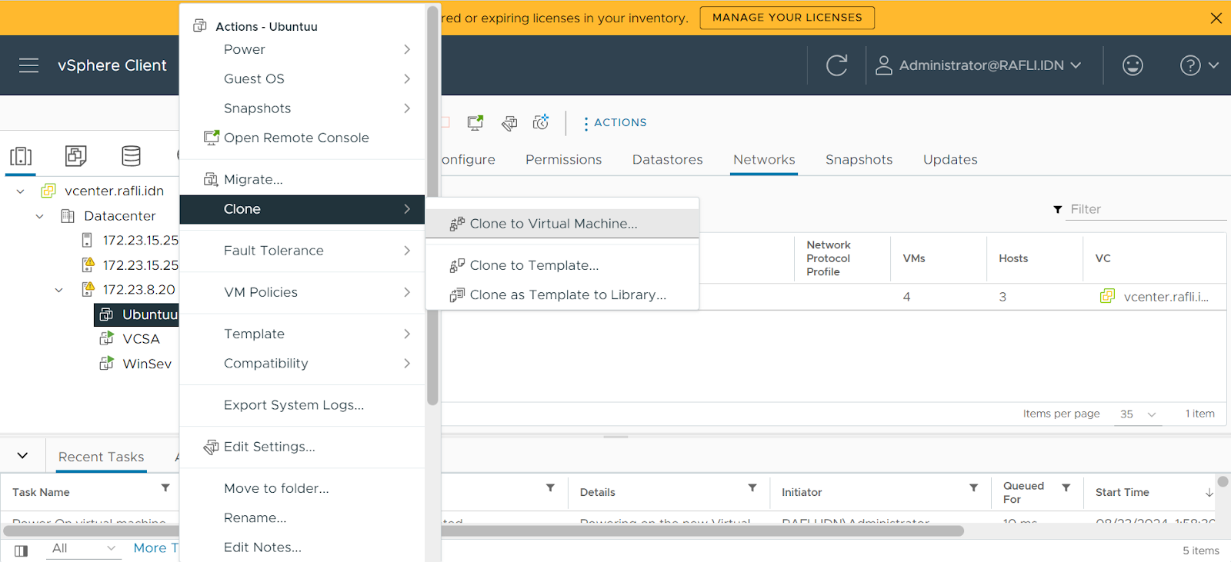Viewport: 1231px width, 562px height.
Task: Select Clone to Template option
Action: (x=562, y=265)
